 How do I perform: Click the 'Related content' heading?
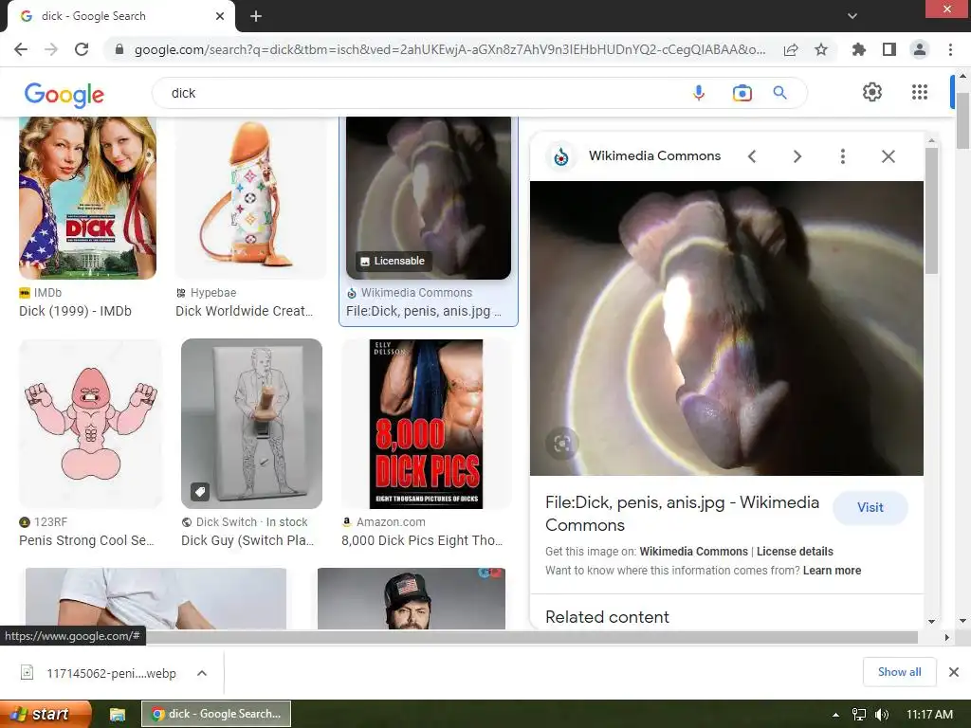pos(607,617)
